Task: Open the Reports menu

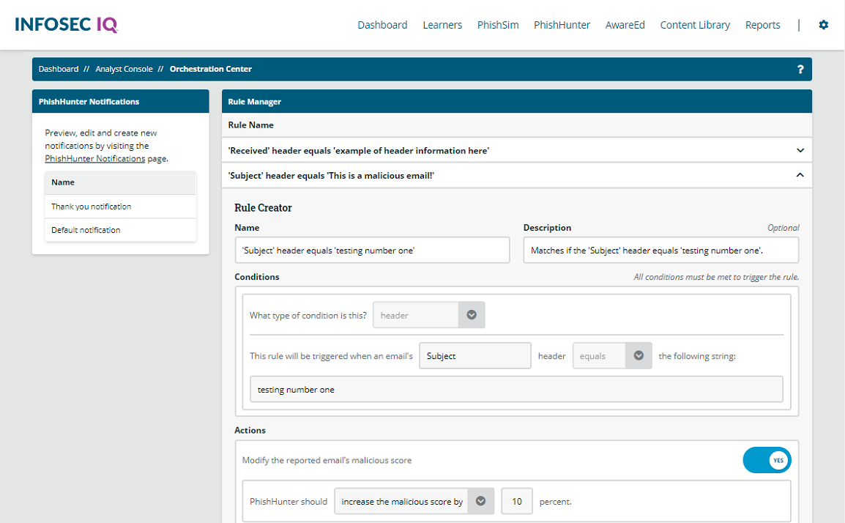Action: [x=762, y=25]
